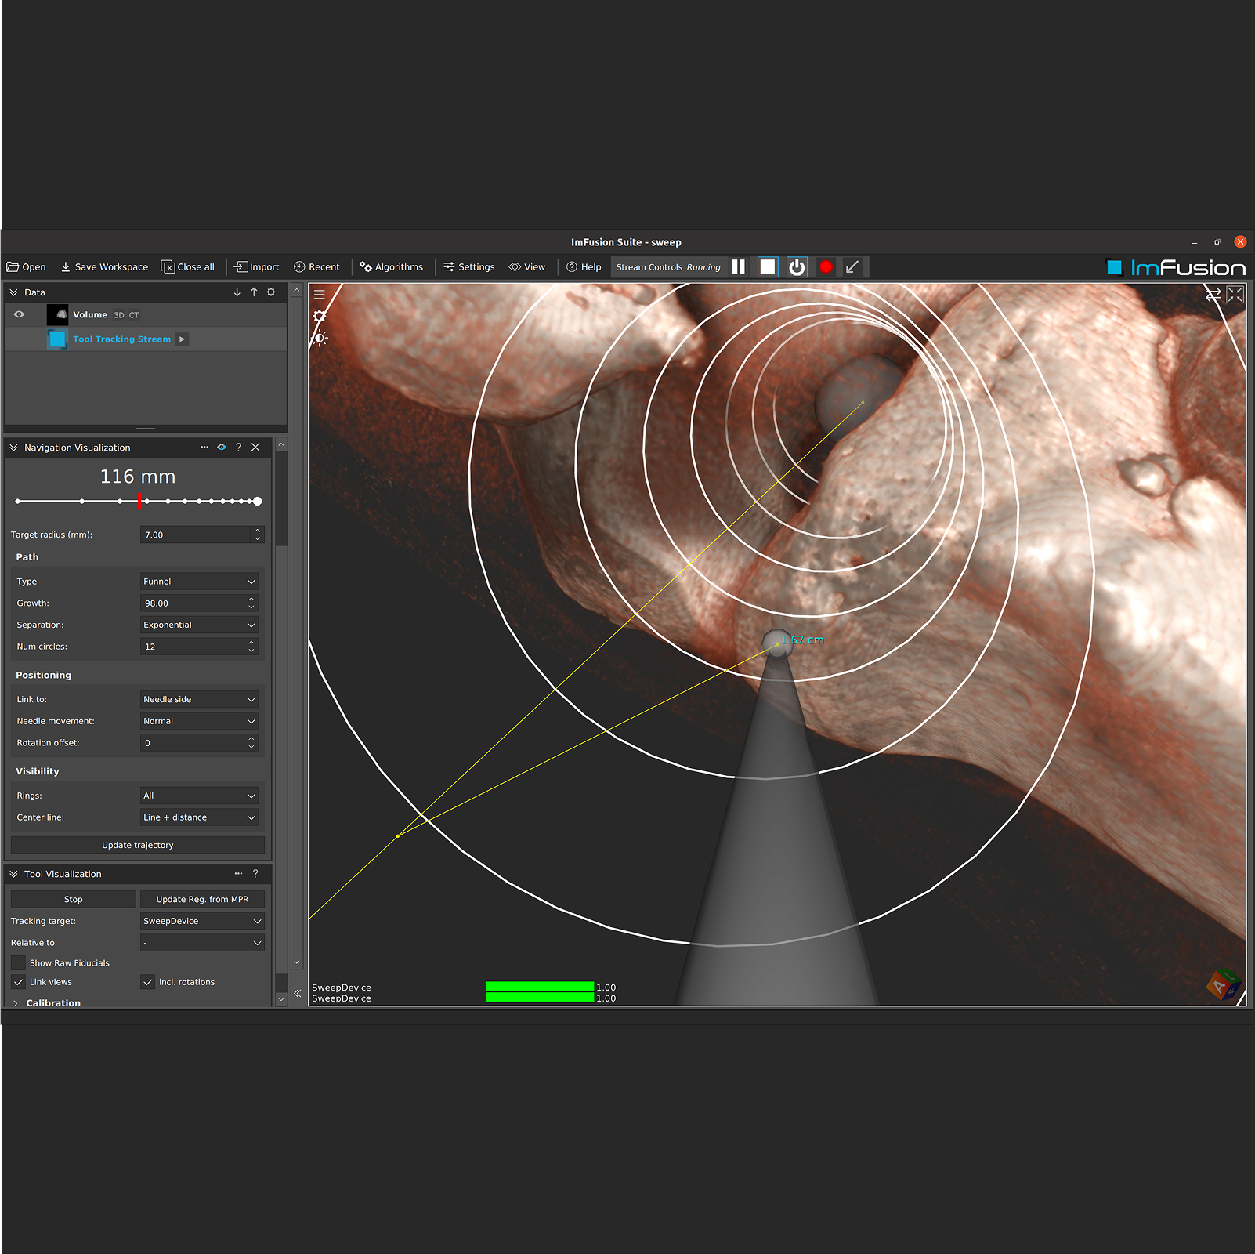Expand the Calibration section
This screenshot has width=1255, height=1254.
pos(16,1003)
